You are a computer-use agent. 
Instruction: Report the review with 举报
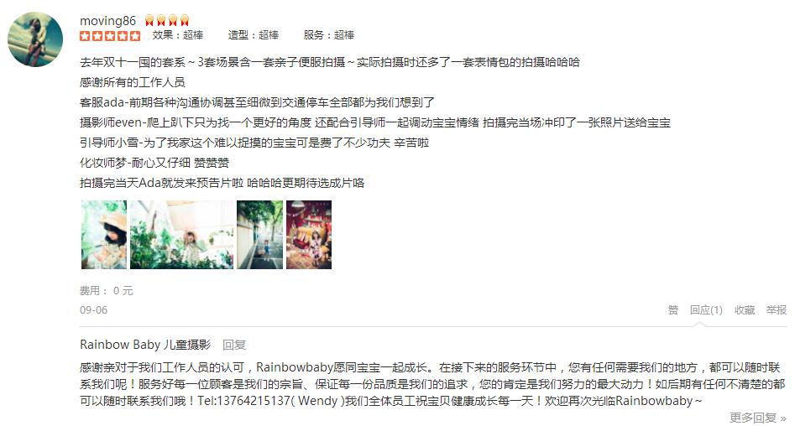(x=776, y=310)
